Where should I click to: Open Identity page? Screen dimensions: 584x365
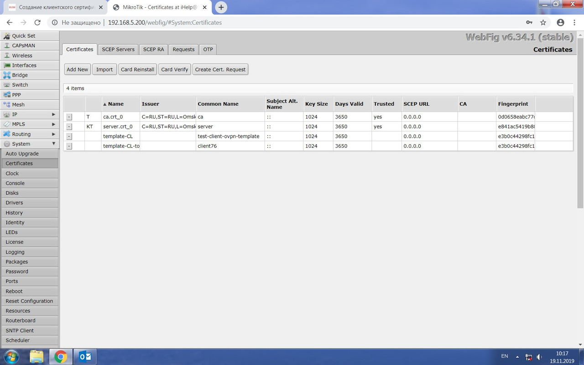[x=29, y=222]
